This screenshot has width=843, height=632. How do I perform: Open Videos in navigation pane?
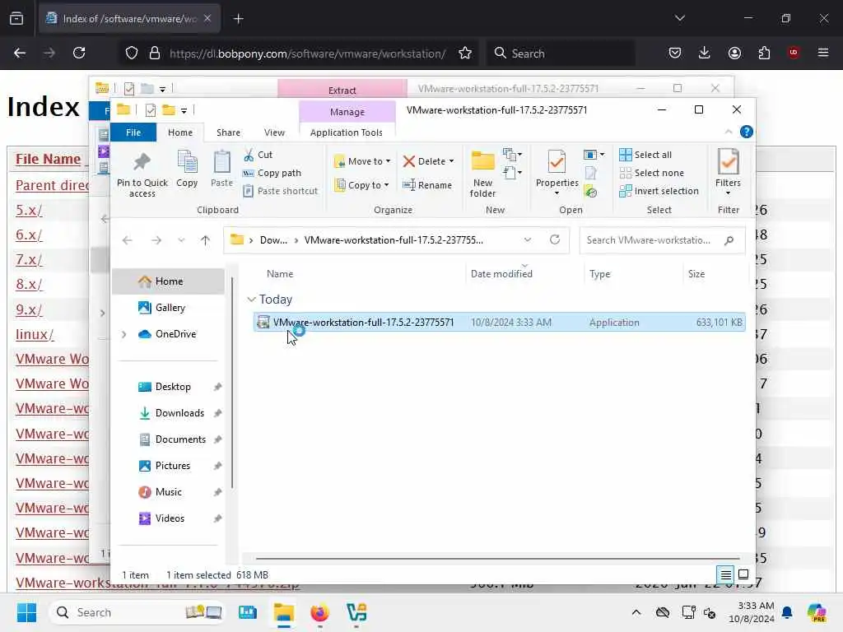[x=168, y=518]
